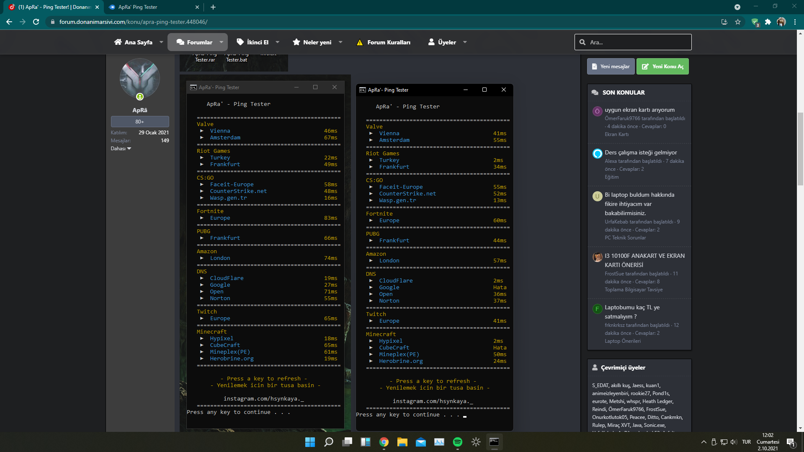Reload the page with refresh icon
The image size is (804, 452).
pos(36,22)
